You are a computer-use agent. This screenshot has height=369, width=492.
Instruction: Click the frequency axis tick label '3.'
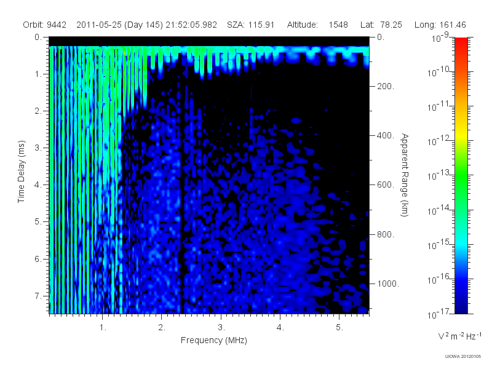[221, 328]
